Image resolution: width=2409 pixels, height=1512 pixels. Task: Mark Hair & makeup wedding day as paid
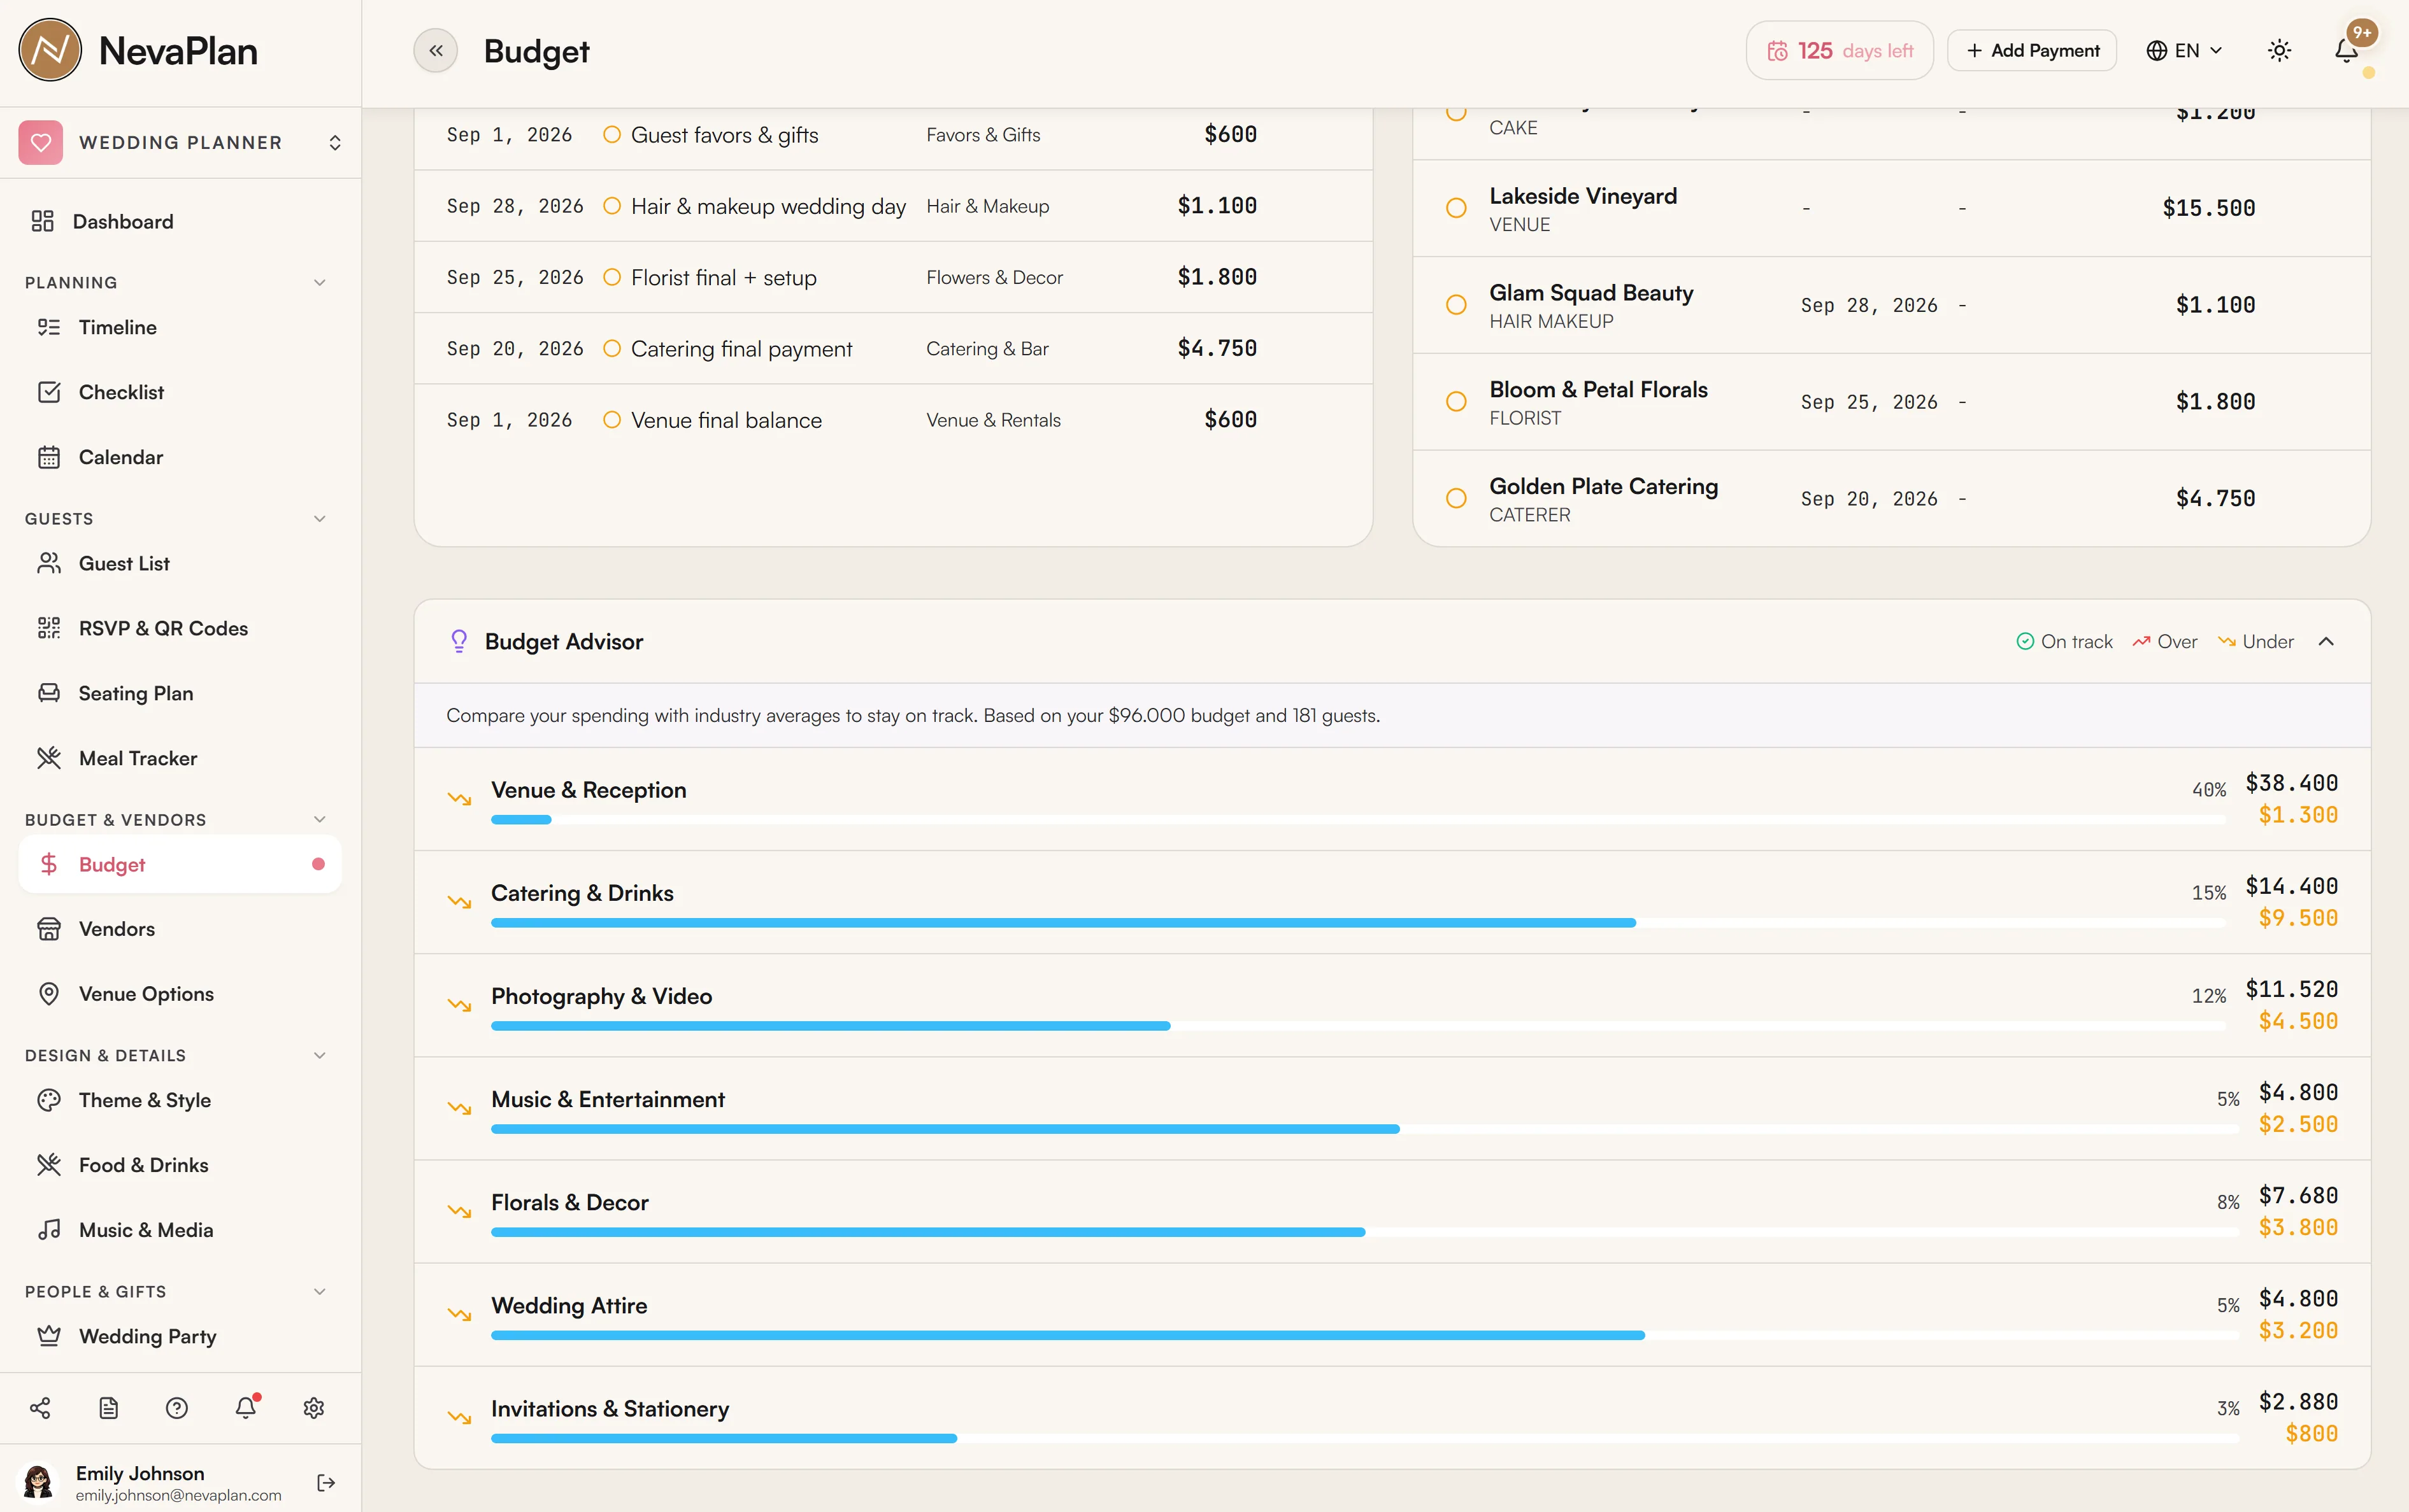point(612,206)
